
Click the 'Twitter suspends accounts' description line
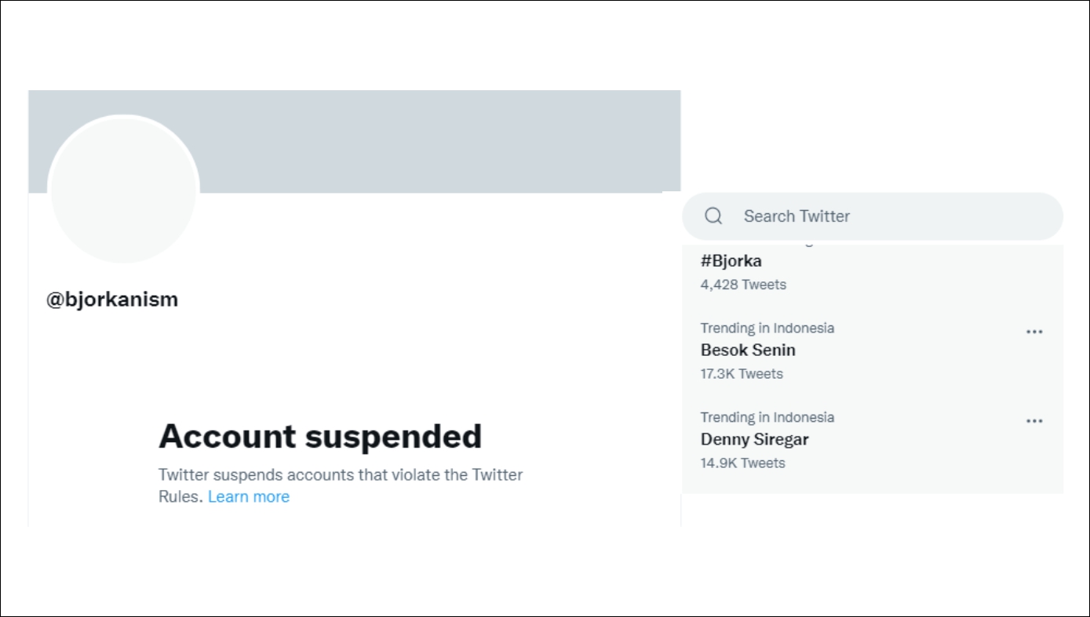341,475
